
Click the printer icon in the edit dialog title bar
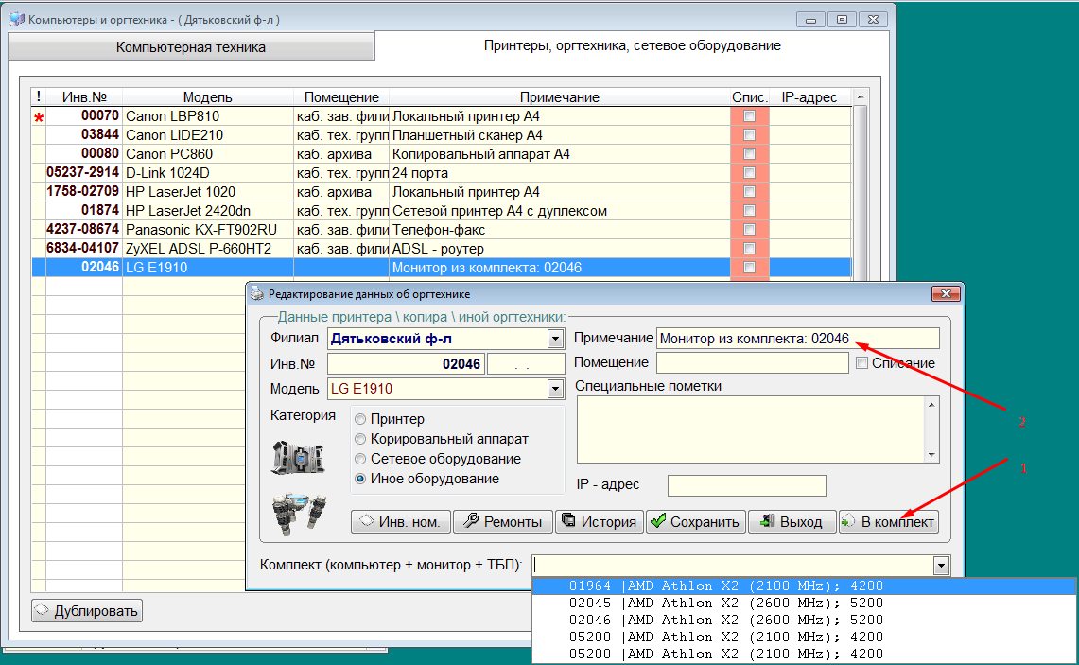257,294
